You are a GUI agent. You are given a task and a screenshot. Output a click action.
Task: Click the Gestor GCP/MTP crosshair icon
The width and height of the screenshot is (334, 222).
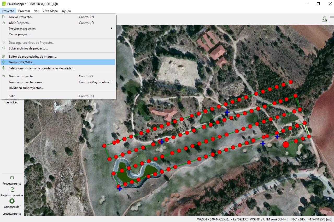(x=3, y=62)
